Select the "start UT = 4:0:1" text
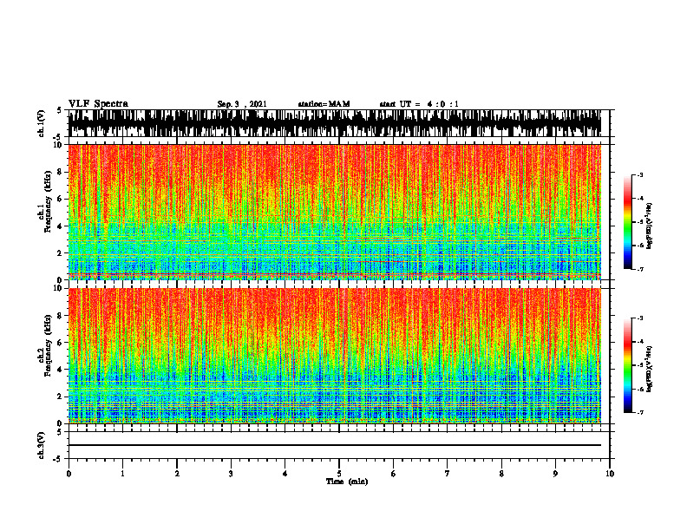 tap(419, 104)
